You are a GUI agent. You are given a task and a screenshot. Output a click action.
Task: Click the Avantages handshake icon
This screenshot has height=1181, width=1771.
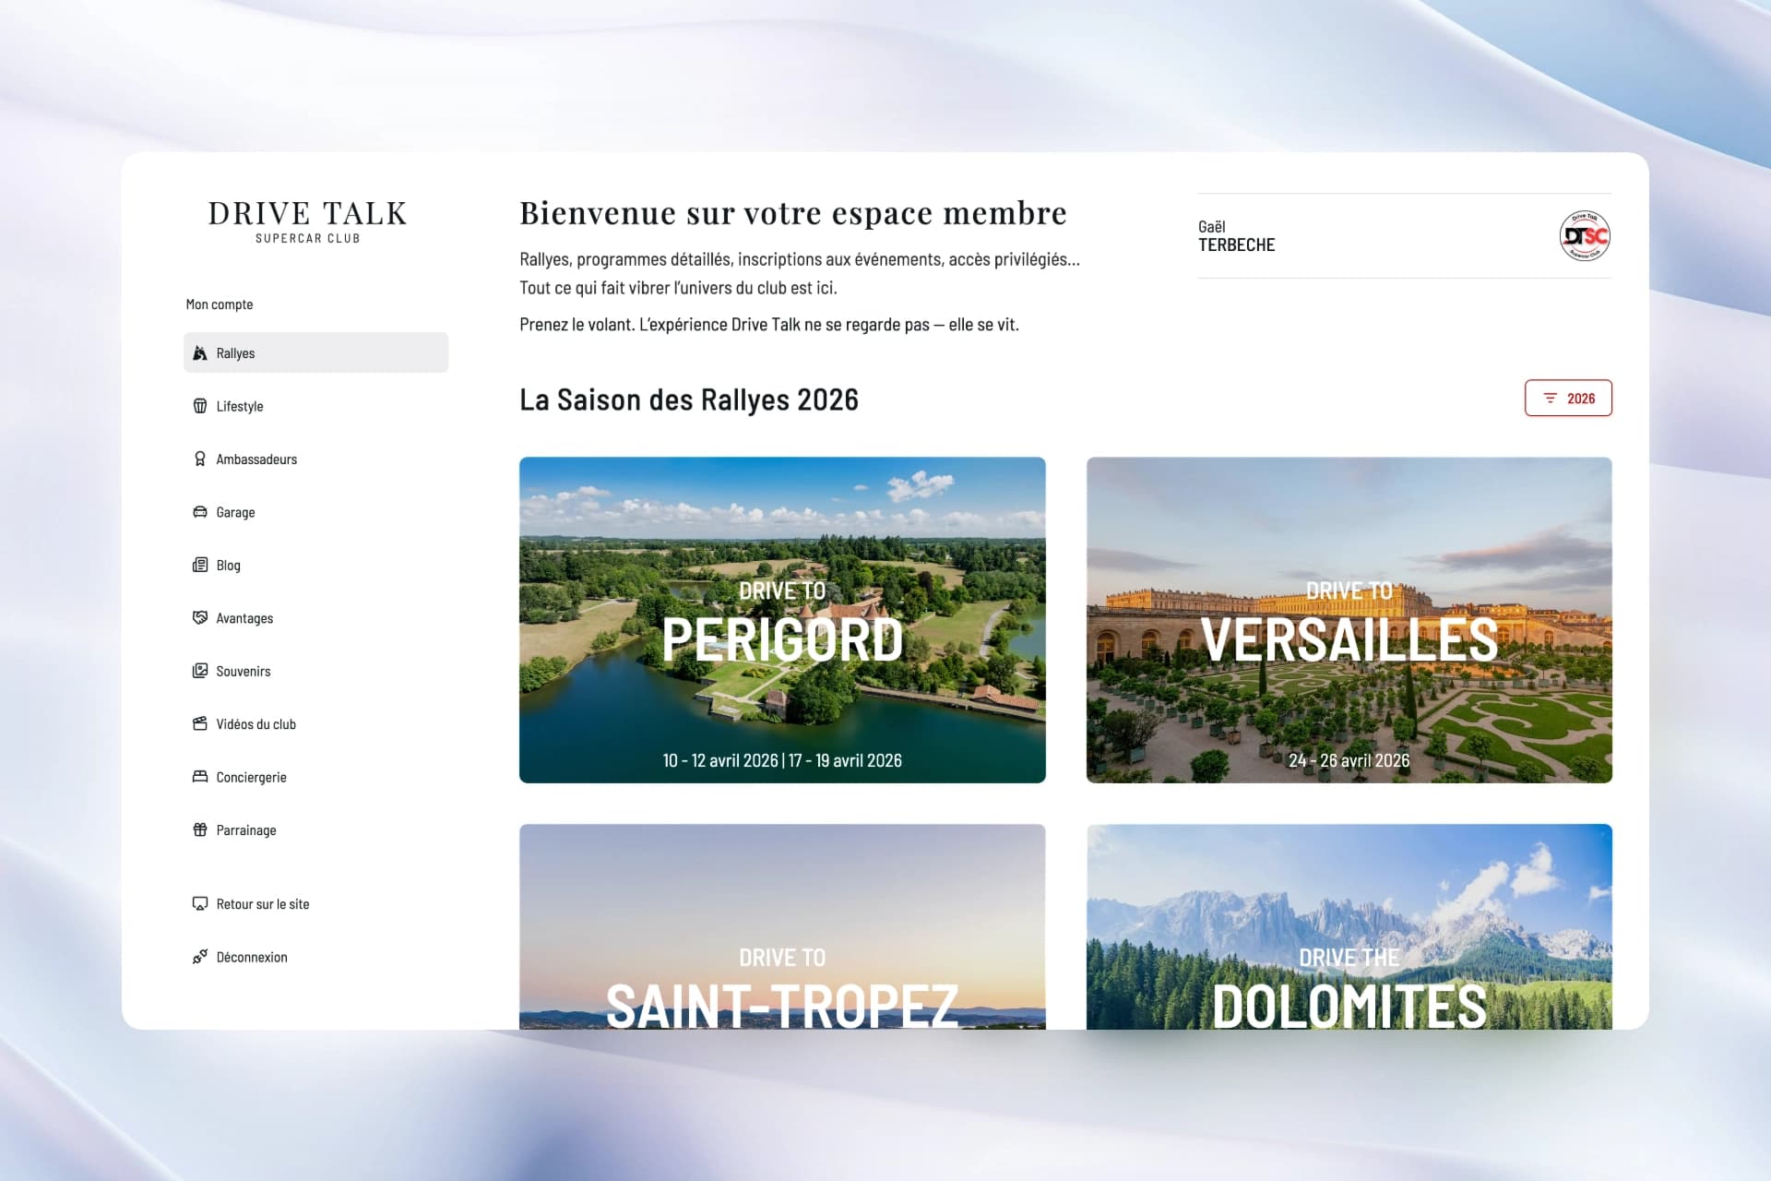pyautogui.click(x=199, y=617)
